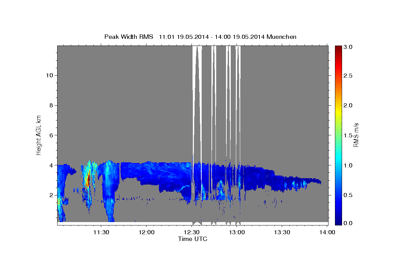The image size is (406, 270).
Task: Click the colorbar value '3.0'
Action: [349, 47]
